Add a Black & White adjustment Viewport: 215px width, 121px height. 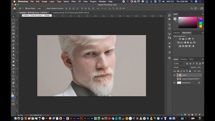click(x=185, y=43)
